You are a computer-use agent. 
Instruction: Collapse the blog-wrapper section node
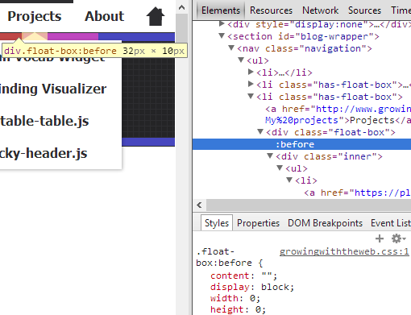(222, 35)
